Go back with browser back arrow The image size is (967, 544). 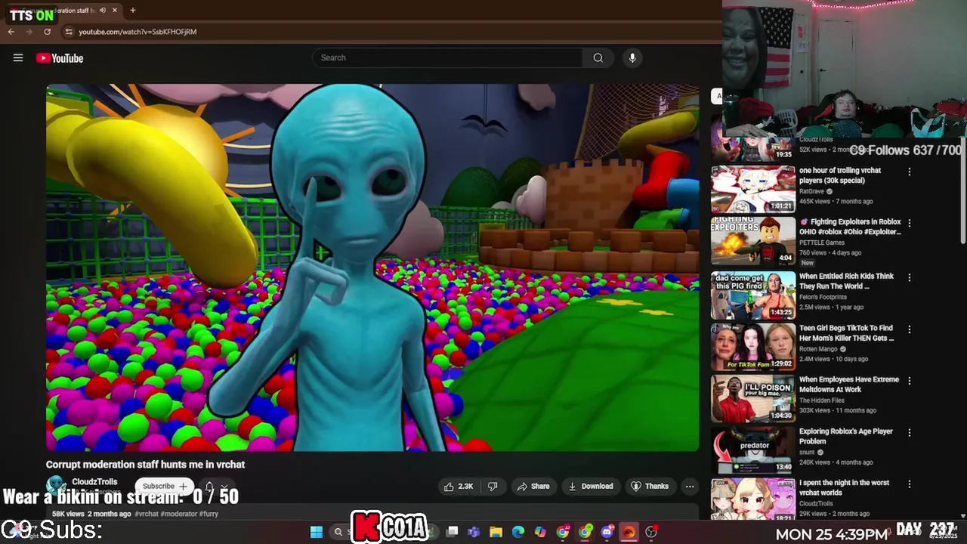click(11, 32)
